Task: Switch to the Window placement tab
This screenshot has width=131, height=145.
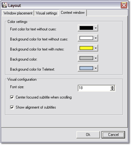Action: click(x=18, y=13)
